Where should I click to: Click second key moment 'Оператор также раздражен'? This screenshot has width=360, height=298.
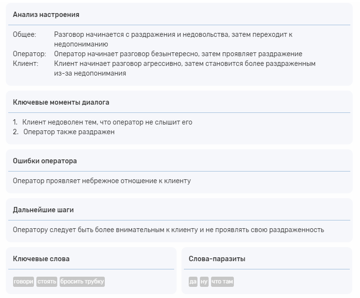click(x=69, y=132)
